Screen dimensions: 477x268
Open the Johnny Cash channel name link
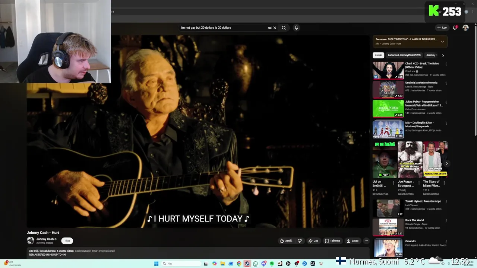[x=45, y=239]
